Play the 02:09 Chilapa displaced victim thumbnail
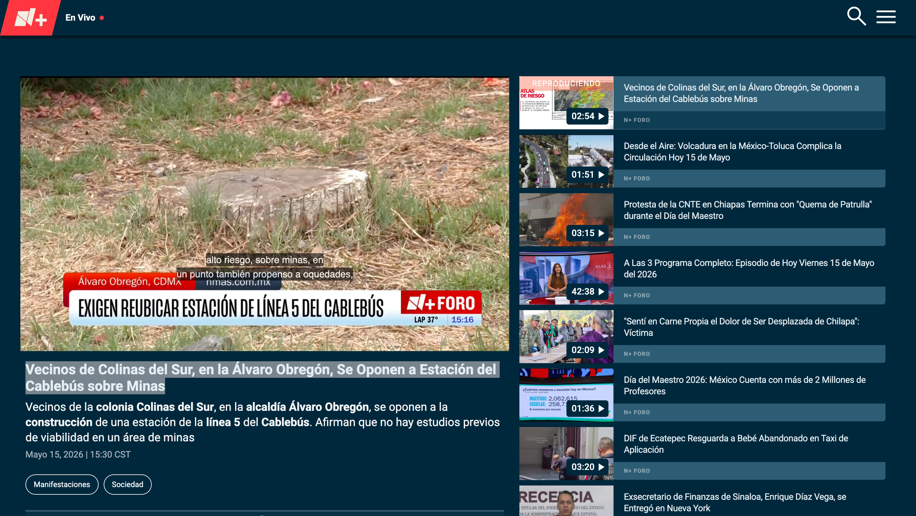Screen dimensions: 916x516 [566, 337]
